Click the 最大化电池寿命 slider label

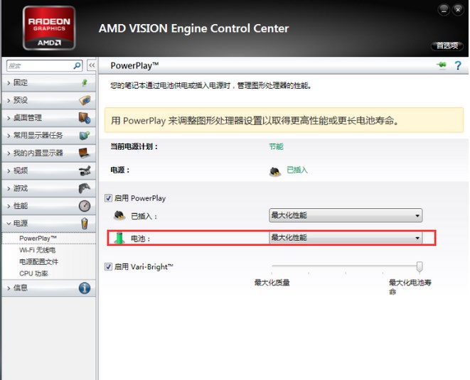[410, 287]
